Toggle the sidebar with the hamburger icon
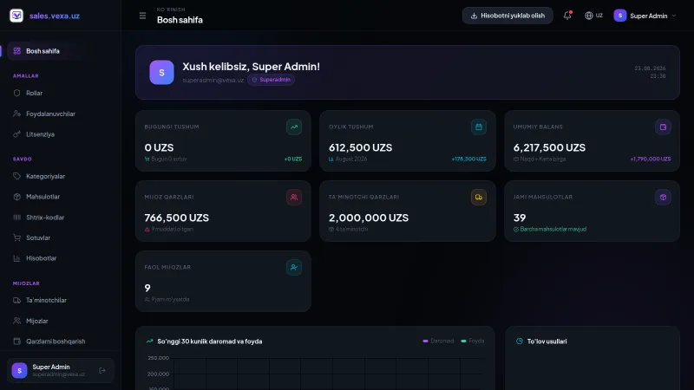 pyautogui.click(x=142, y=16)
